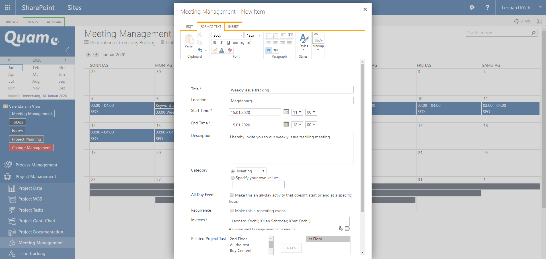Apply bold formatting in the Font group
This screenshot has height=259, width=546.
[x=215, y=43]
